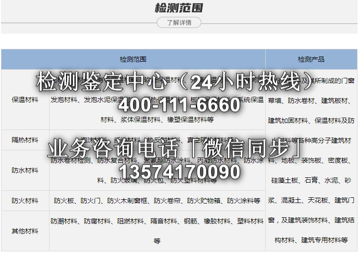Click the 防火材料 row label
The width and height of the screenshot is (359, 259).
[x=25, y=201]
